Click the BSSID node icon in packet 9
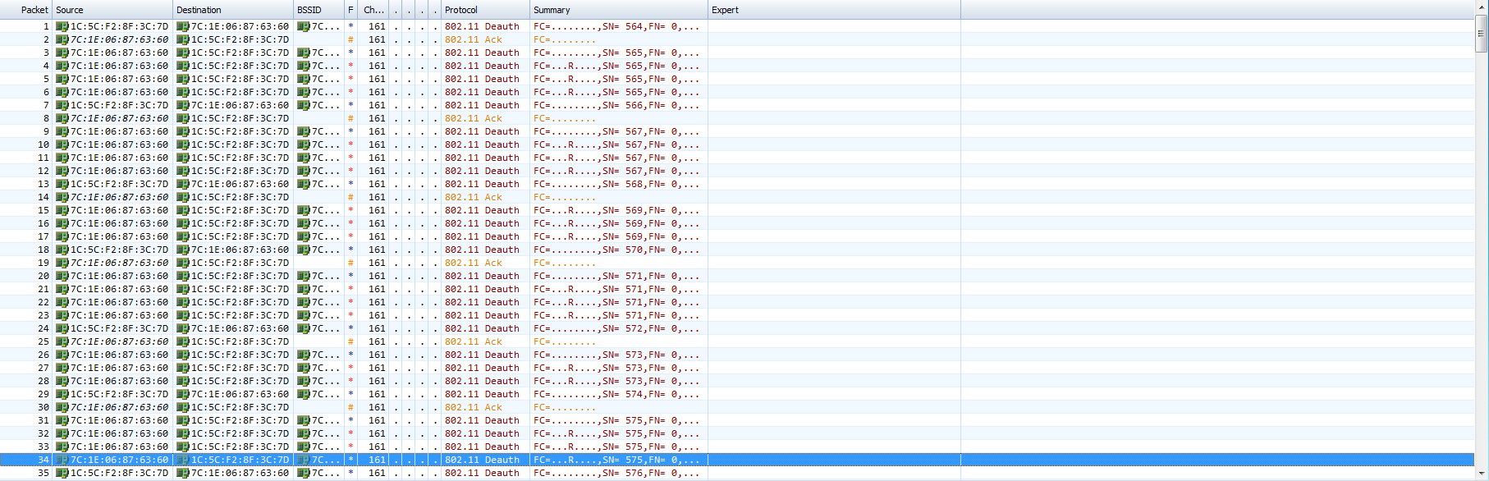This screenshot has width=1489, height=481. [303, 131]
